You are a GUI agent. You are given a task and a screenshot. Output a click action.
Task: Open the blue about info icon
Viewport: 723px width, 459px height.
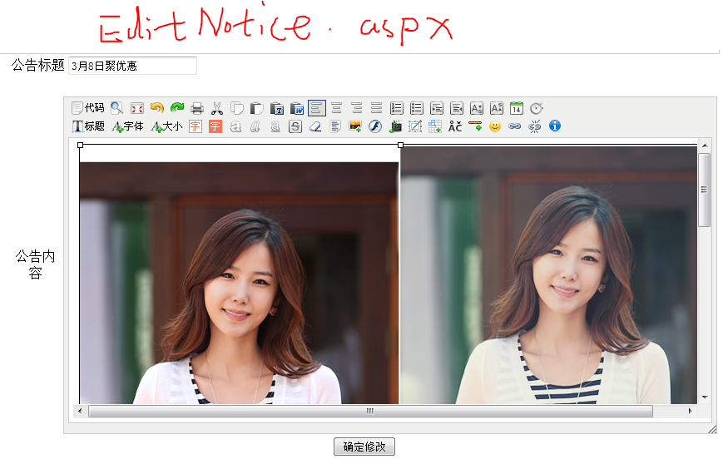[x=555, y=126]
